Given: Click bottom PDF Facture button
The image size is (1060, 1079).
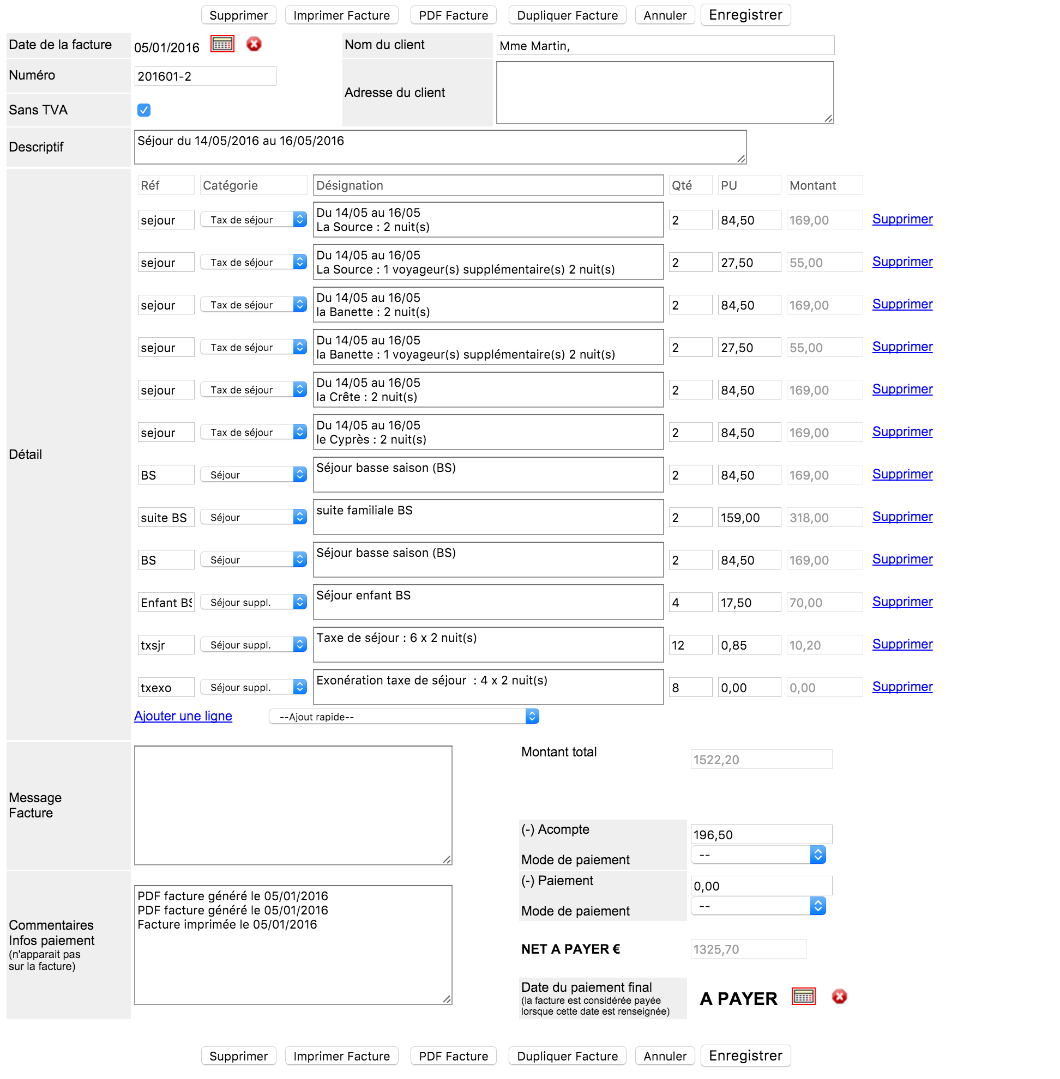Looking at the screenshot, I should tap(453, 1056).
